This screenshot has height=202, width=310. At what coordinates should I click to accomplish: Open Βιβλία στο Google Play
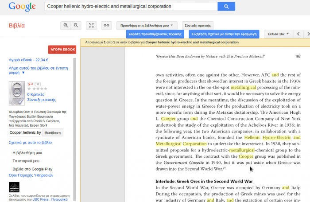click(x=32, y=169)
